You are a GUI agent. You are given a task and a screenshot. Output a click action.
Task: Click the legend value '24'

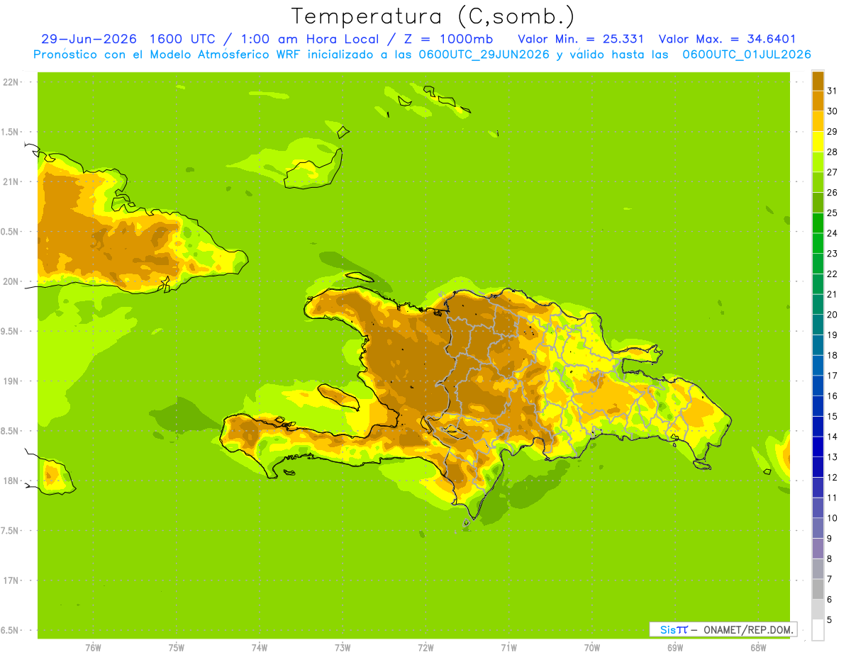click(832, 233)
